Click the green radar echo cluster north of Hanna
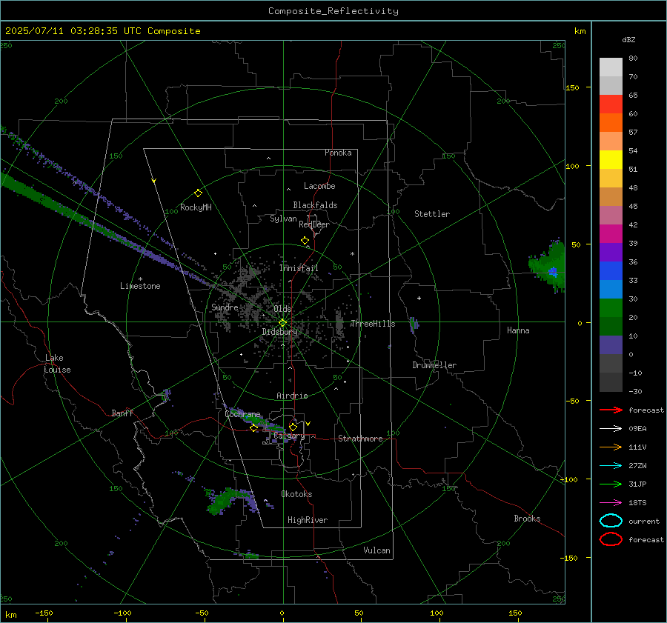The image size is (667, 623). point(548,266)
